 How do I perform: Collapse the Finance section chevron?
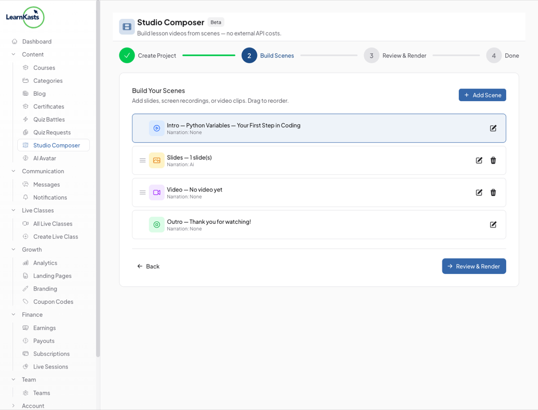pos(13,315)
